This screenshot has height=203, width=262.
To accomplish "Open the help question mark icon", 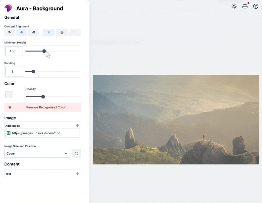I will pyautogui.click(x=256, y=6).
